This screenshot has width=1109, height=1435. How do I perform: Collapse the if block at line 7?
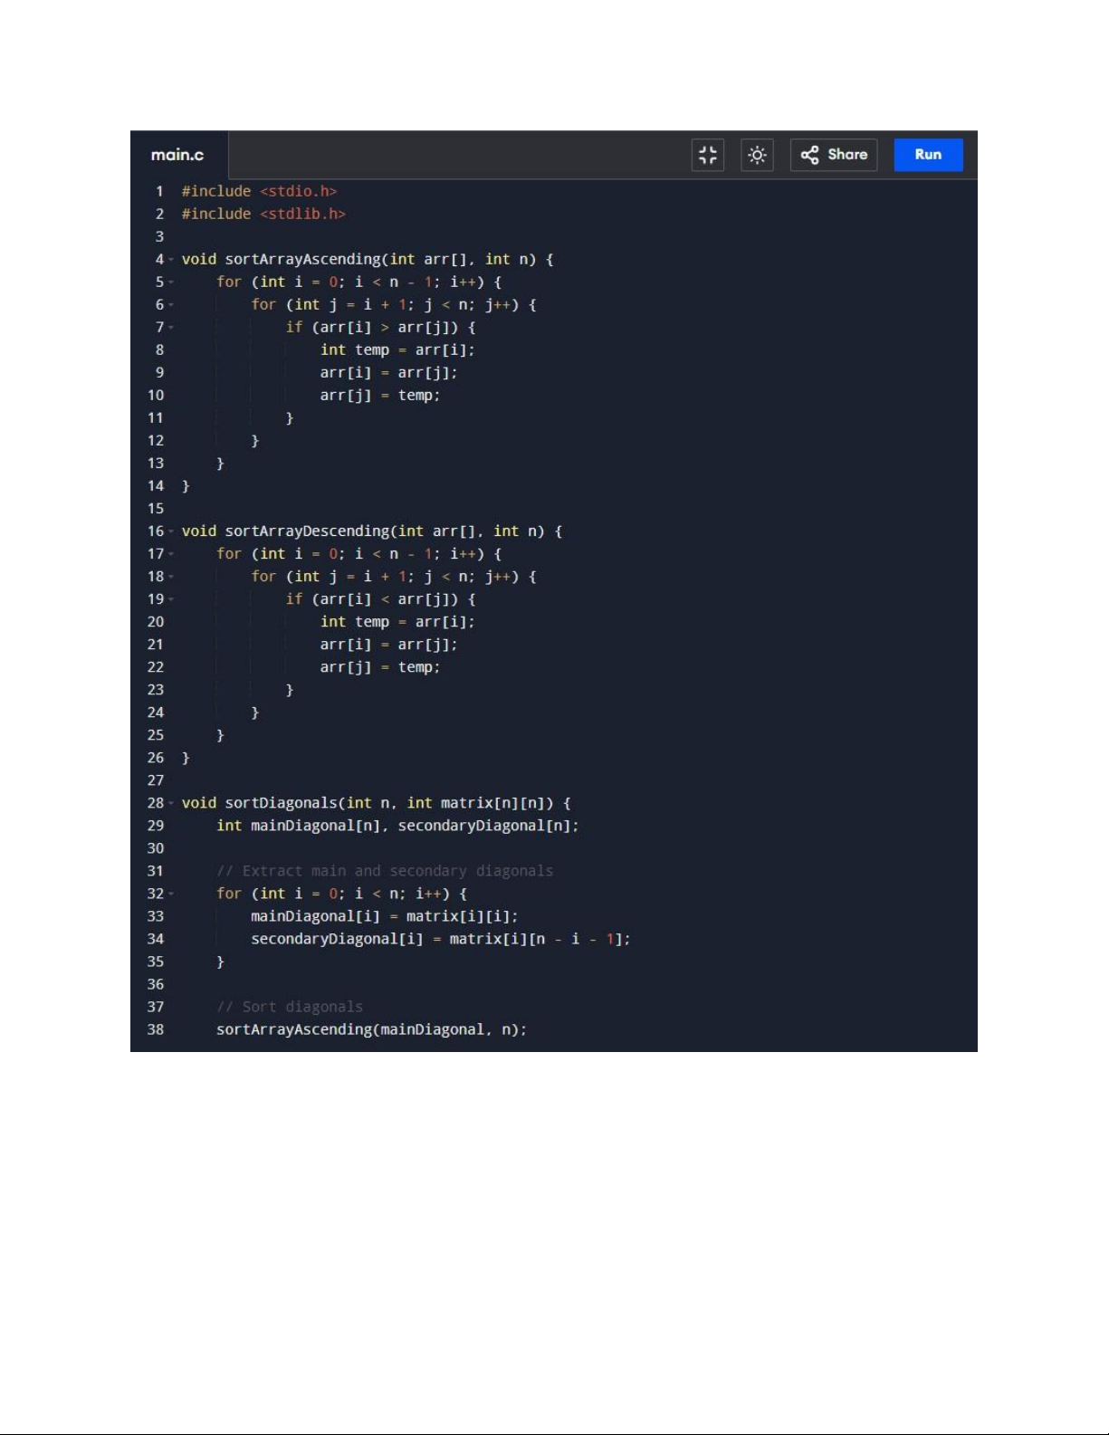171,328
